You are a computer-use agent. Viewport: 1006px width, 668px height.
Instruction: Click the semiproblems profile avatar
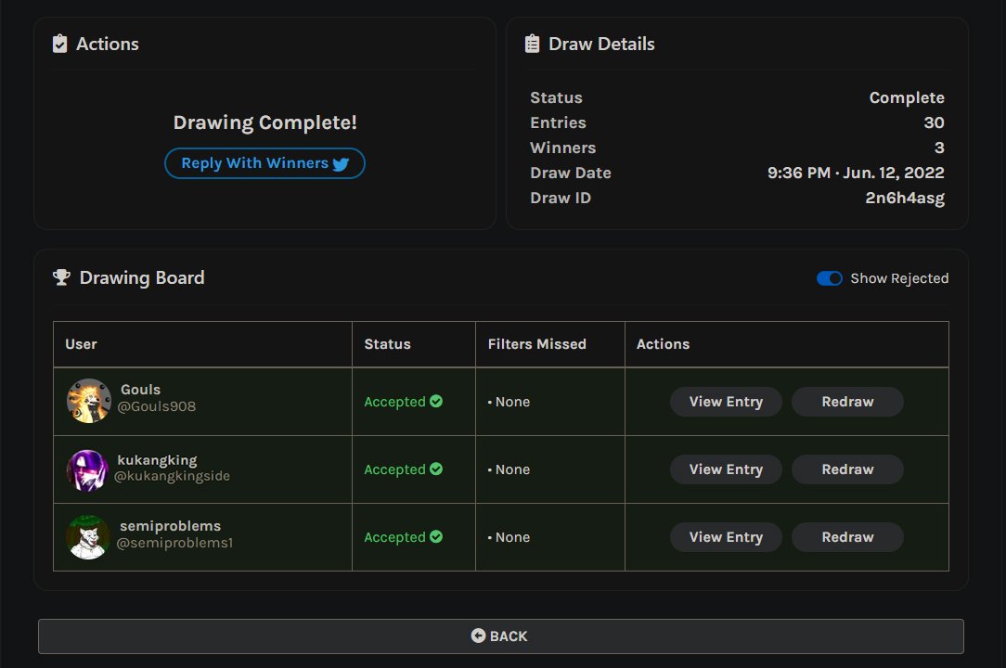[x=88, y=536]
